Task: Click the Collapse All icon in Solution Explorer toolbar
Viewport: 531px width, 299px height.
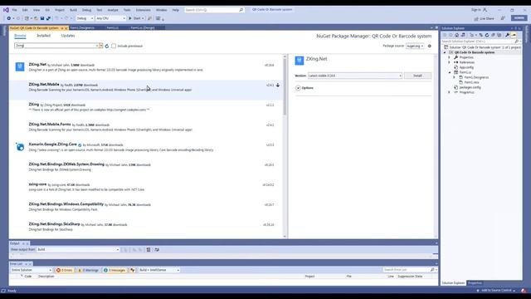Action: pyautogui.click(x=493, y=35)
